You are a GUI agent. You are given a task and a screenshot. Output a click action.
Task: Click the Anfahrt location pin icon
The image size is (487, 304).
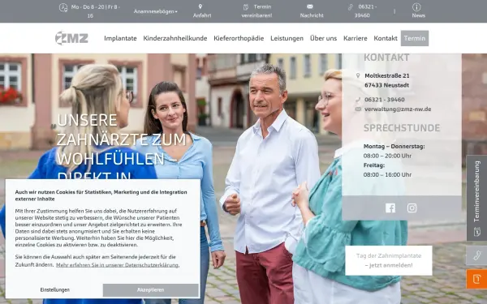(200, 6)
